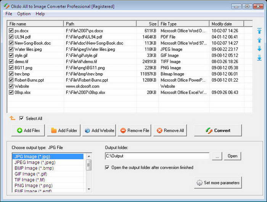Click the Remove All button

click(x=170, y=130)
